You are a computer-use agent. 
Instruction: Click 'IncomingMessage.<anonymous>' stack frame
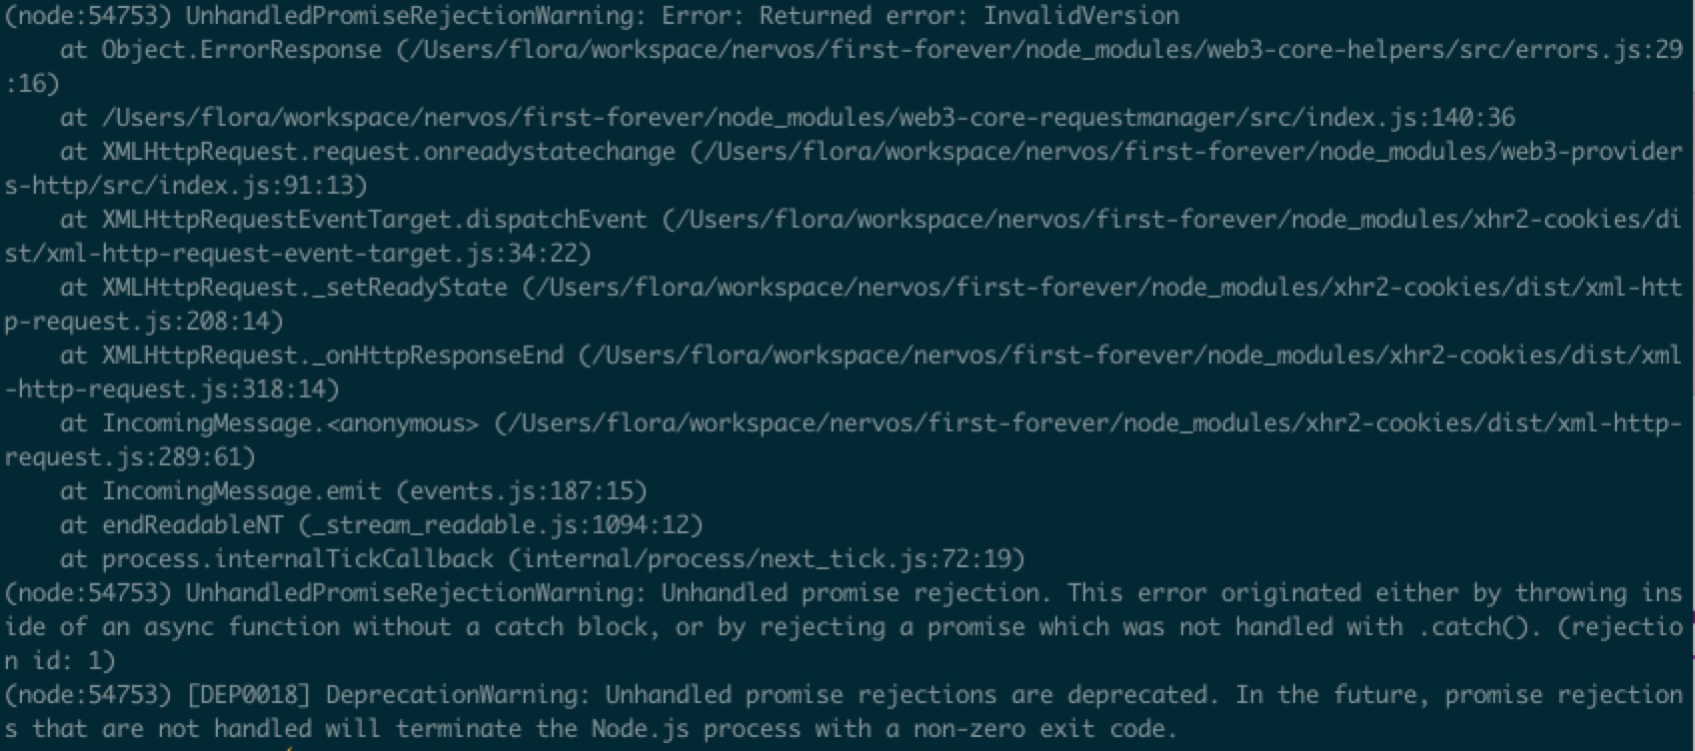[x=290, y=423]
